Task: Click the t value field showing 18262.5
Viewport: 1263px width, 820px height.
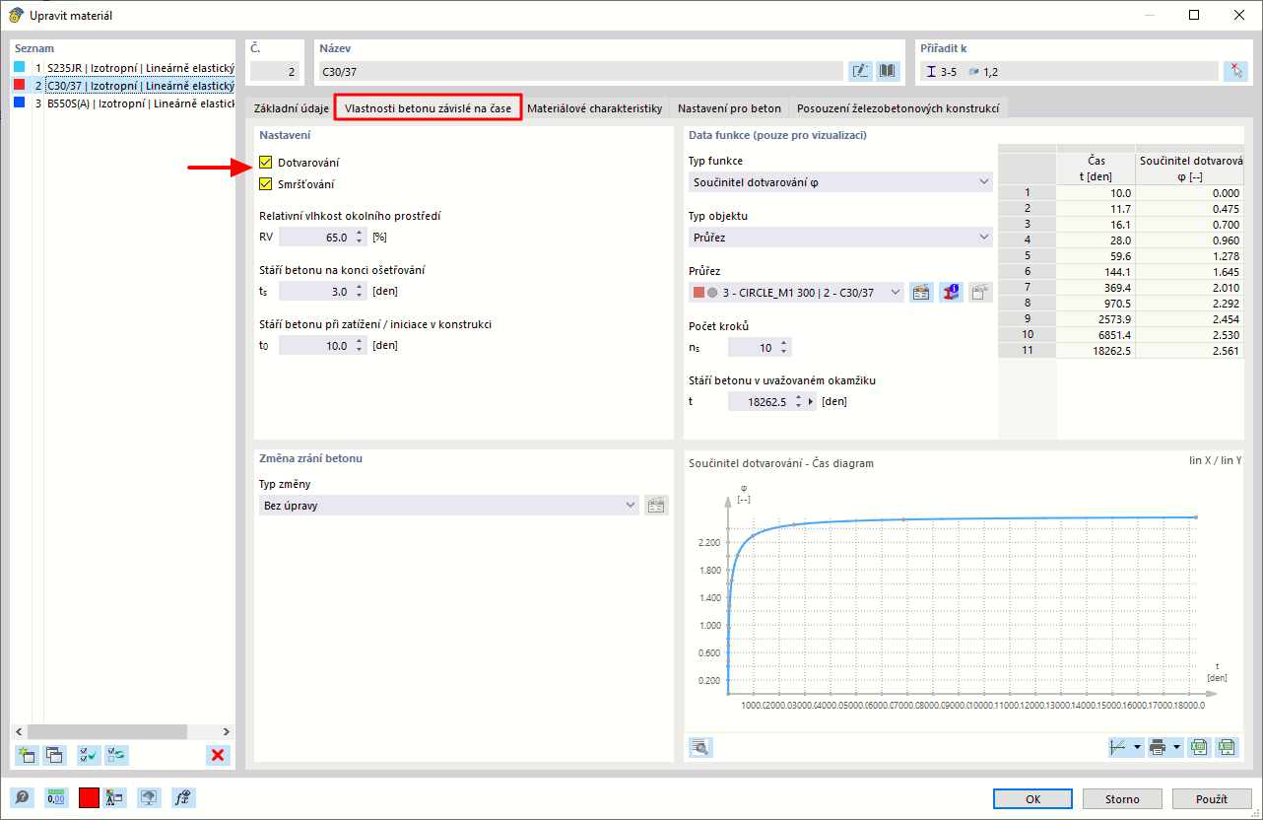Action: click(x=762, y=402)
